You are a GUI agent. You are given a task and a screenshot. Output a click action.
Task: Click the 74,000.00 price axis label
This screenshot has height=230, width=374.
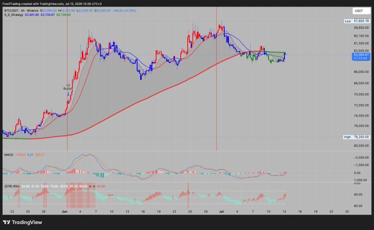tap(361, 116)
